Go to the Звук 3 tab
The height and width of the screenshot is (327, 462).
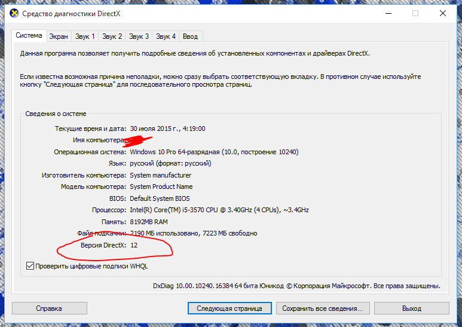pos(139,36)
